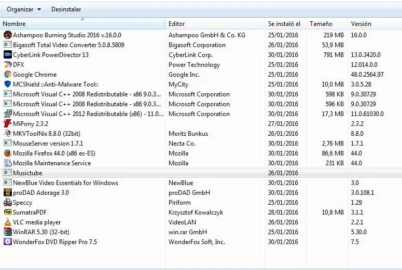Click the Musictube program icon
This screenshot has width=402, height=270.
tap(8, 173)
